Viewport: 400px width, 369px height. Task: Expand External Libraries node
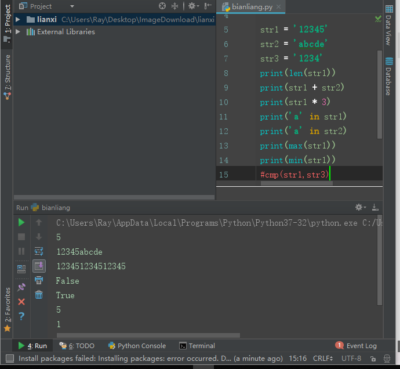coord(17,32)
